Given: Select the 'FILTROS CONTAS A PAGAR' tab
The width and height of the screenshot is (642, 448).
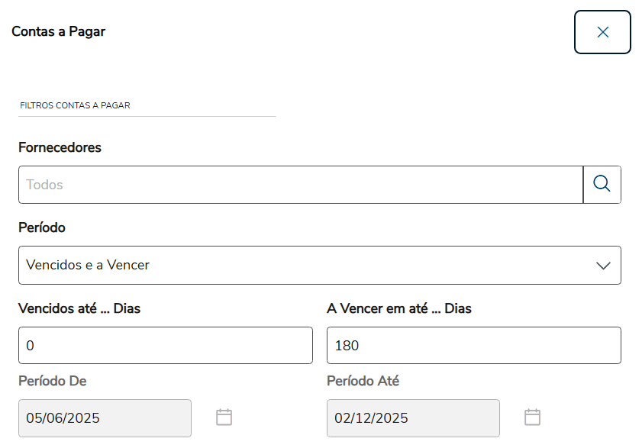Looking at the screenshot, I should 75,105.
